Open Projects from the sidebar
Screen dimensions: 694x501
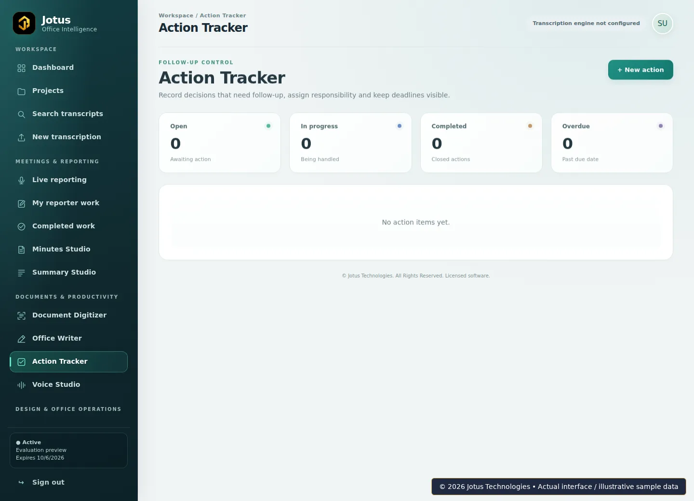tap(68, 91)
